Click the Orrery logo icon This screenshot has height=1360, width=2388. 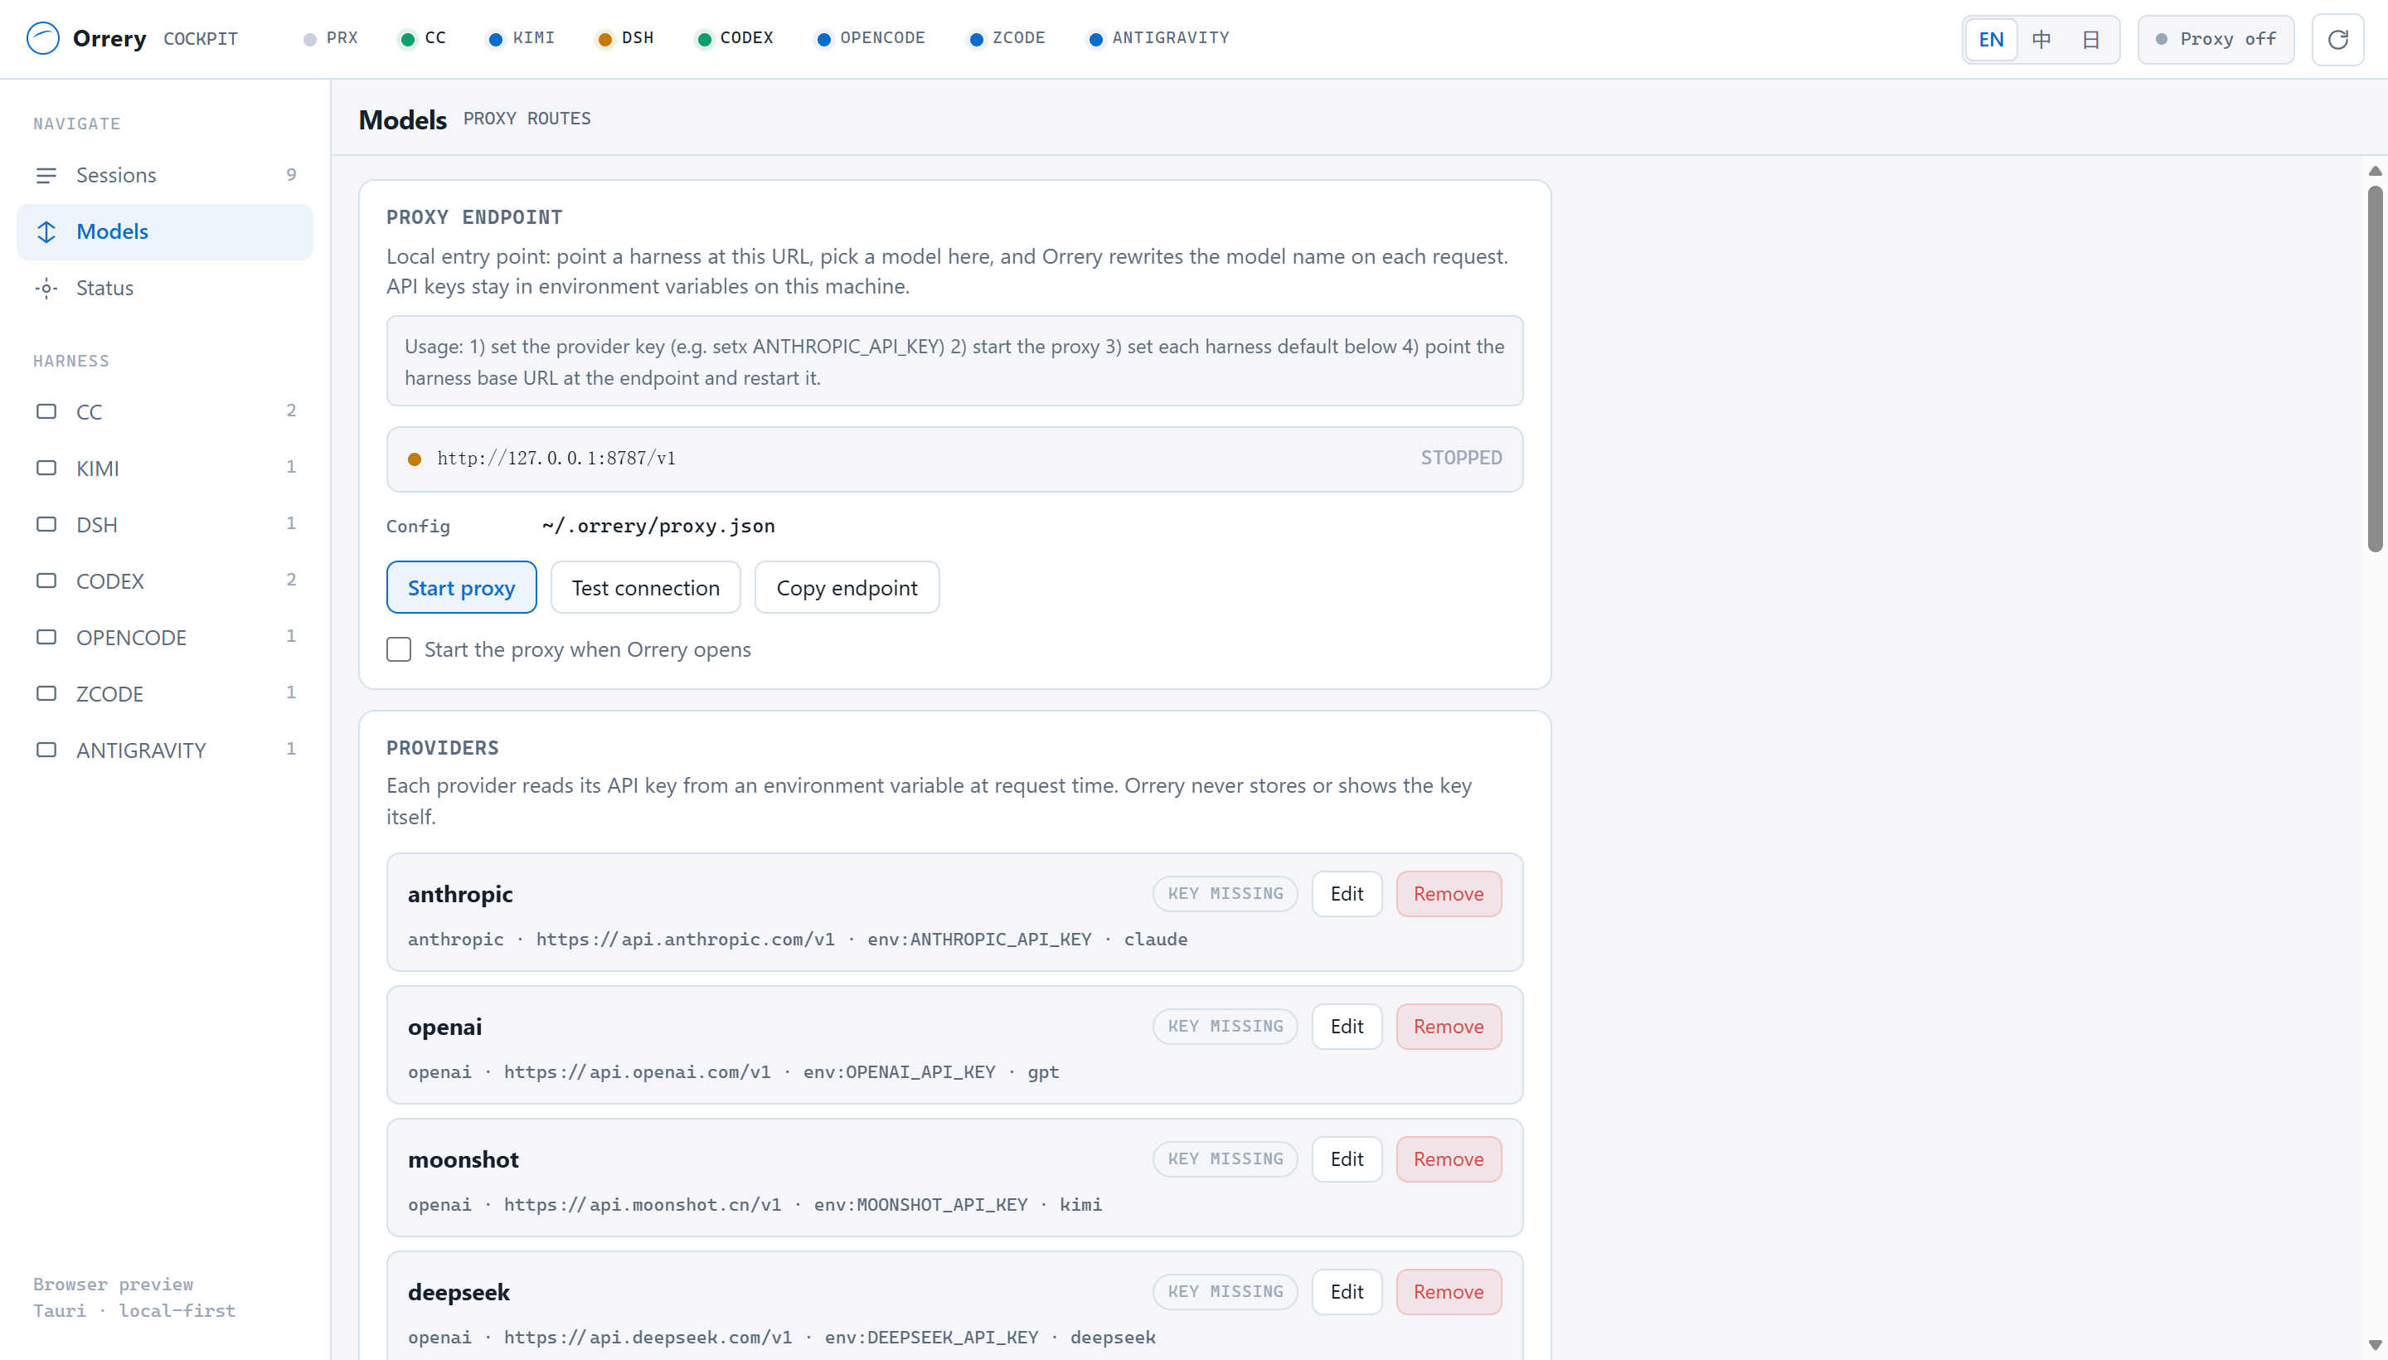coord(43,38)
